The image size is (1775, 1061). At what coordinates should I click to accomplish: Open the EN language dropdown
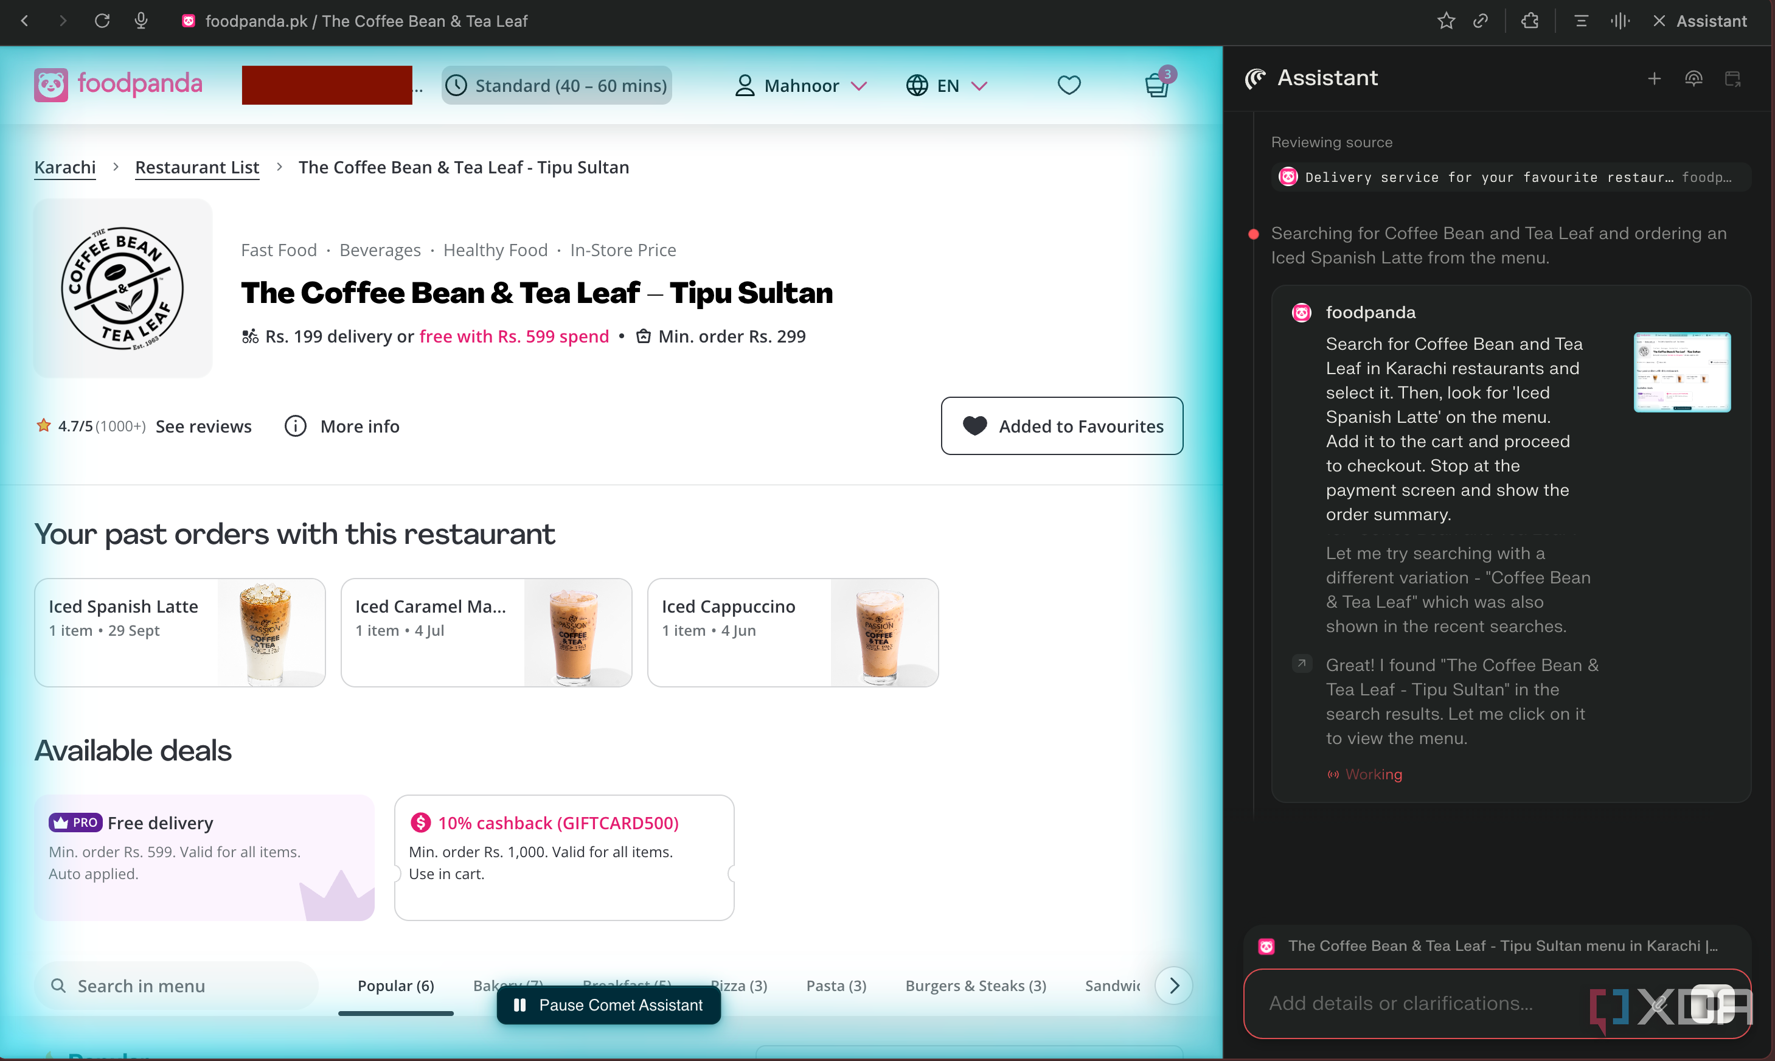click(947, 86)
